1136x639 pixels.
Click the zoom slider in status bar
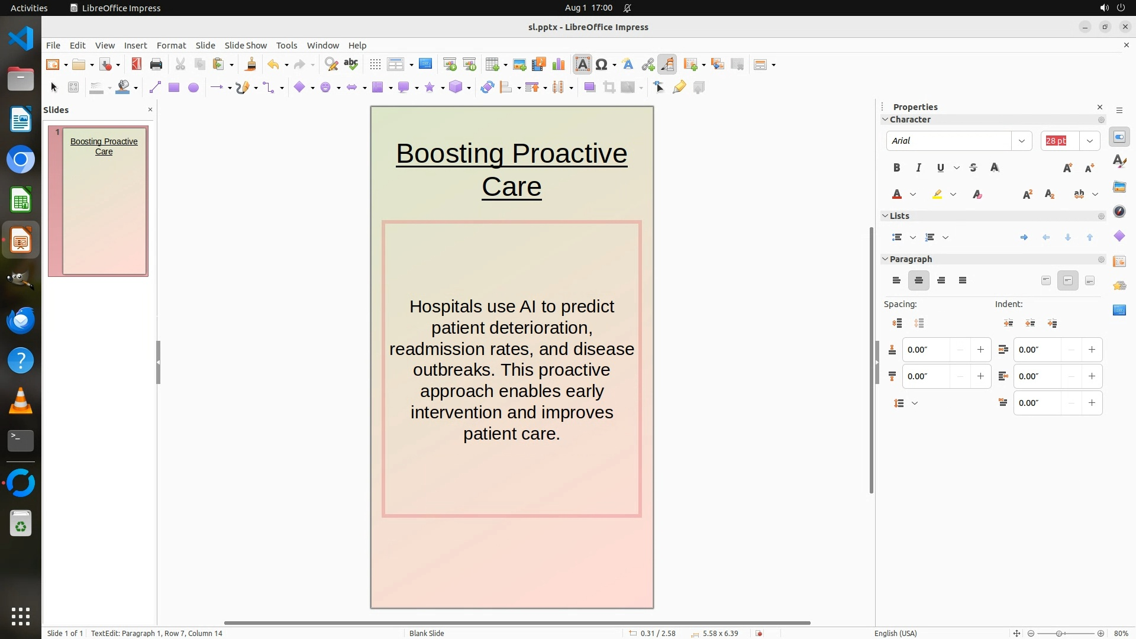[1058, 633]
